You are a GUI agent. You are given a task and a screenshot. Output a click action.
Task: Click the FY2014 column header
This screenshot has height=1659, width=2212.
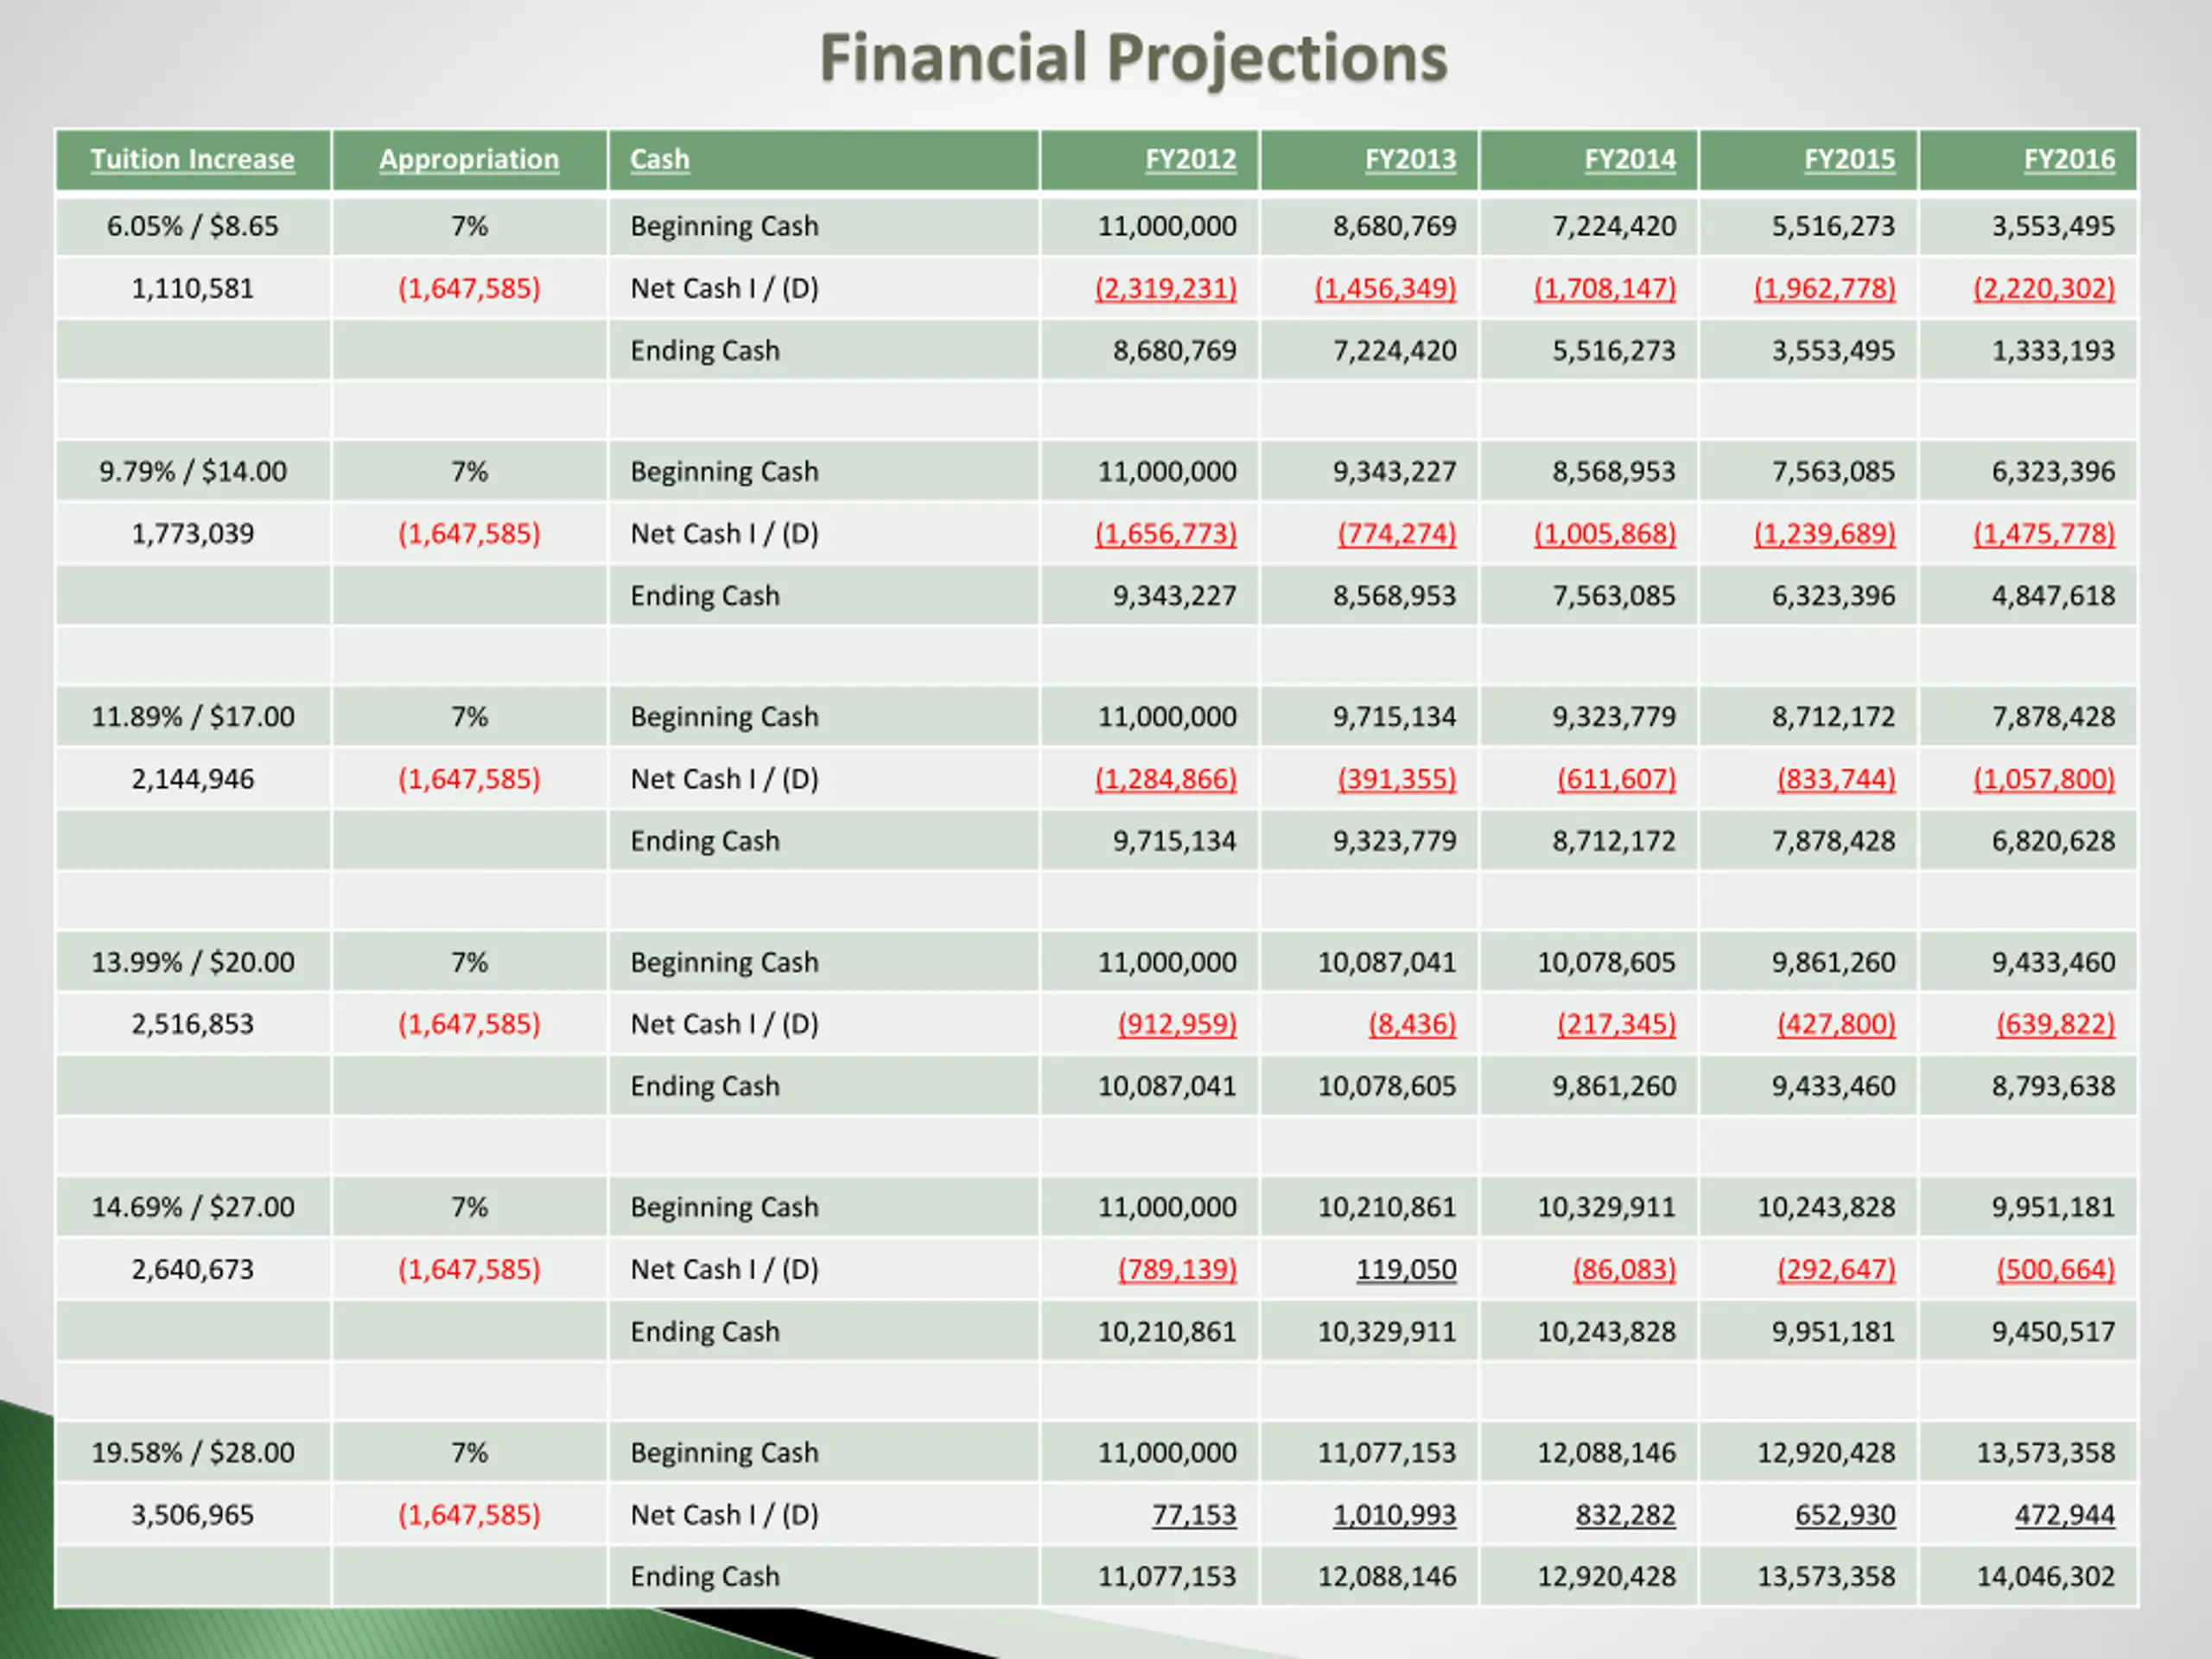coord(1629,160)
